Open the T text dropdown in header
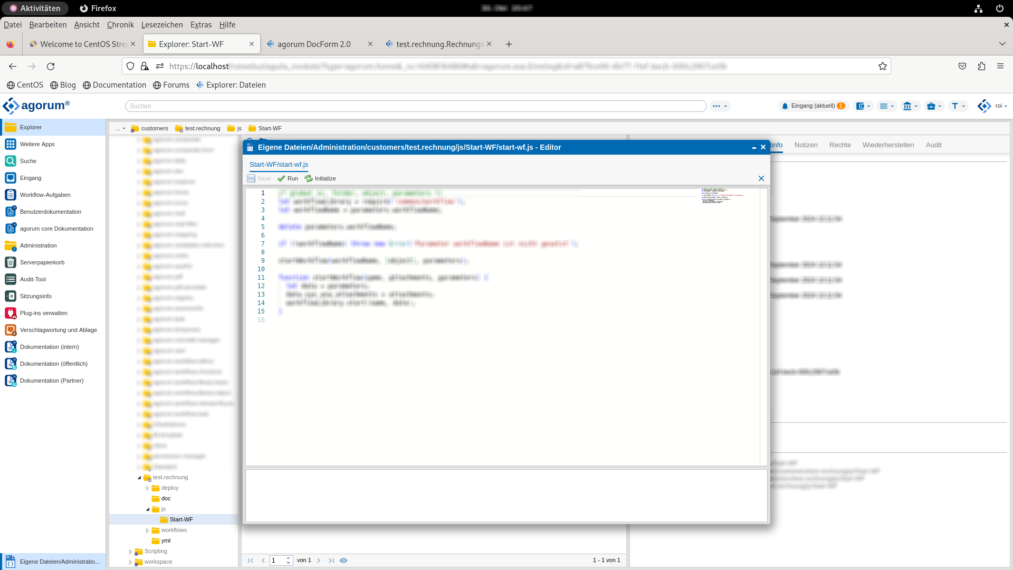The height and width of the screenshot is (570, 1013). point(958,106)
